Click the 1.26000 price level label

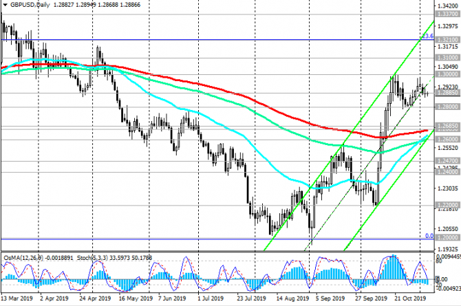click(447, 139)
